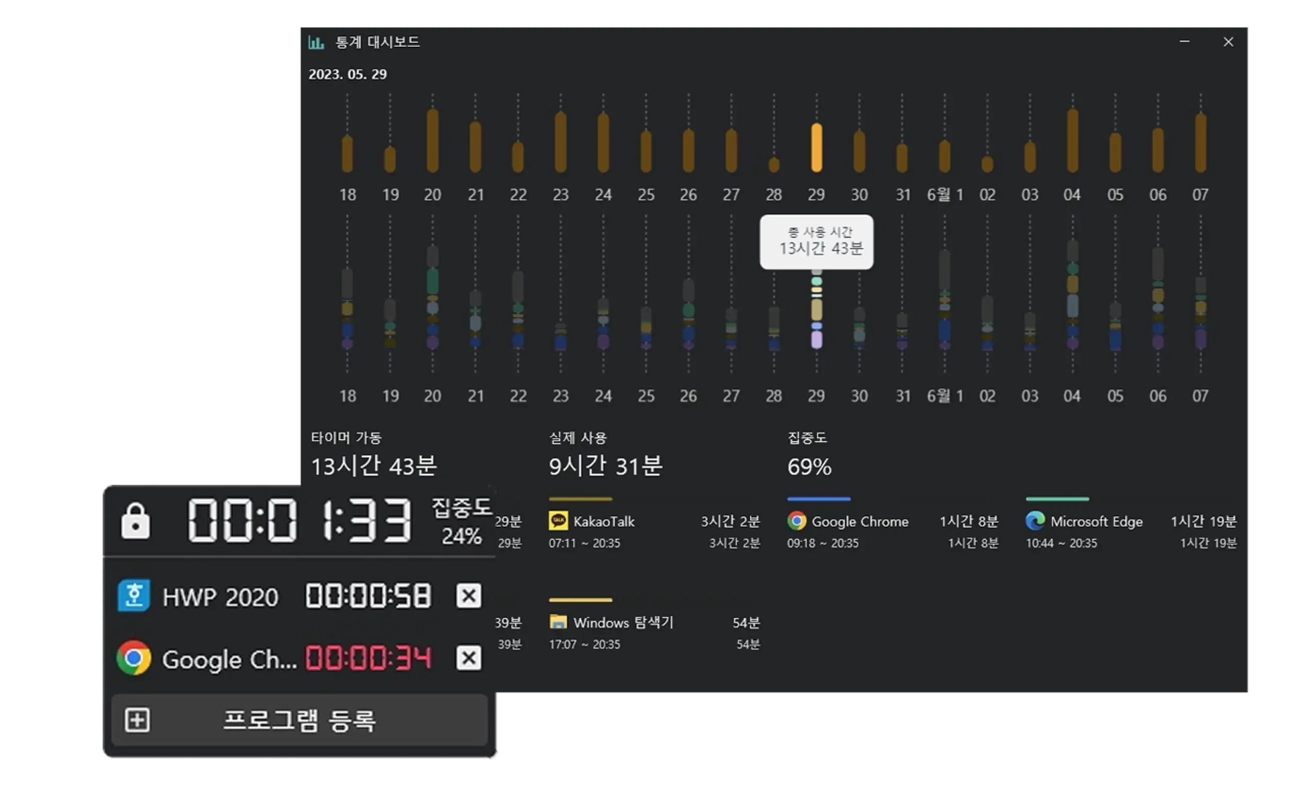Click the date text 2023. 05. 29

(347, 74)
